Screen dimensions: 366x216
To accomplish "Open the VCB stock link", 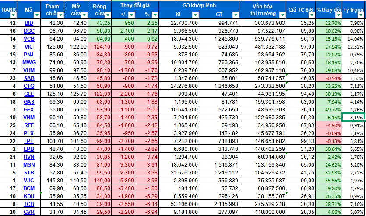I will tap(29, 39).
